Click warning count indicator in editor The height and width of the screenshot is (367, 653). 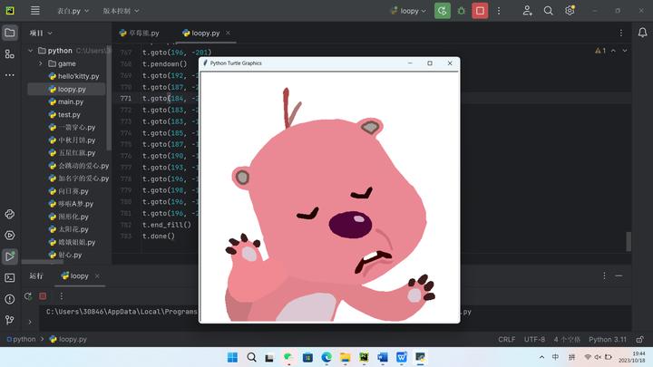600,51
